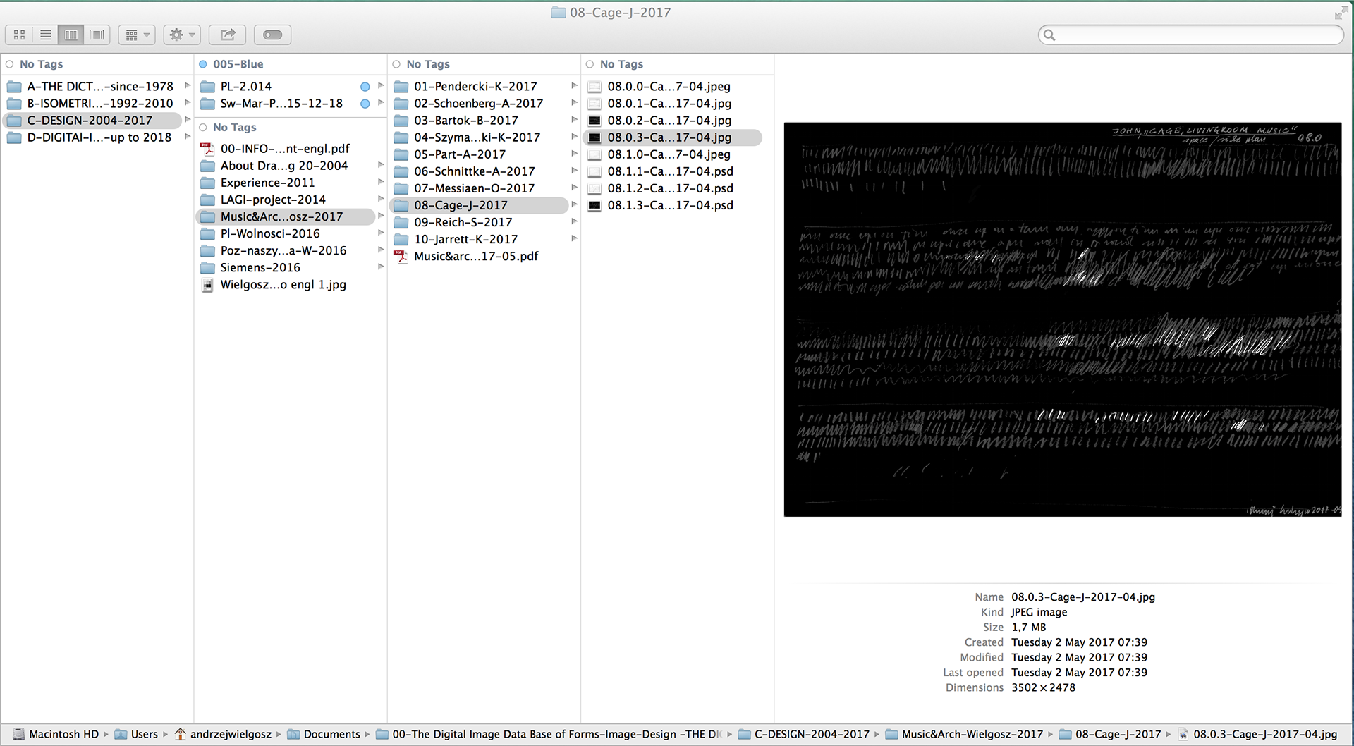Click the 005-Blue tag heading dot
The width and height of the screenshot is (1354, 746).
click(203, 64)
